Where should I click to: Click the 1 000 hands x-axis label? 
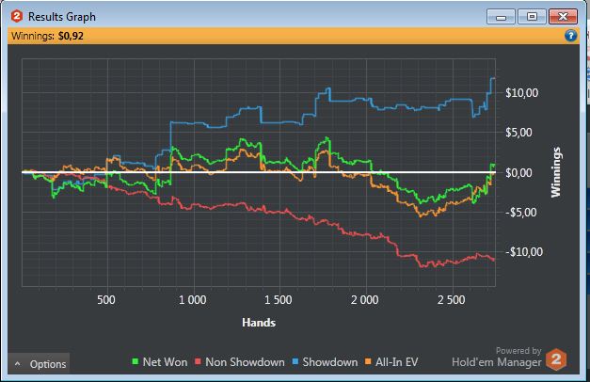192,300
